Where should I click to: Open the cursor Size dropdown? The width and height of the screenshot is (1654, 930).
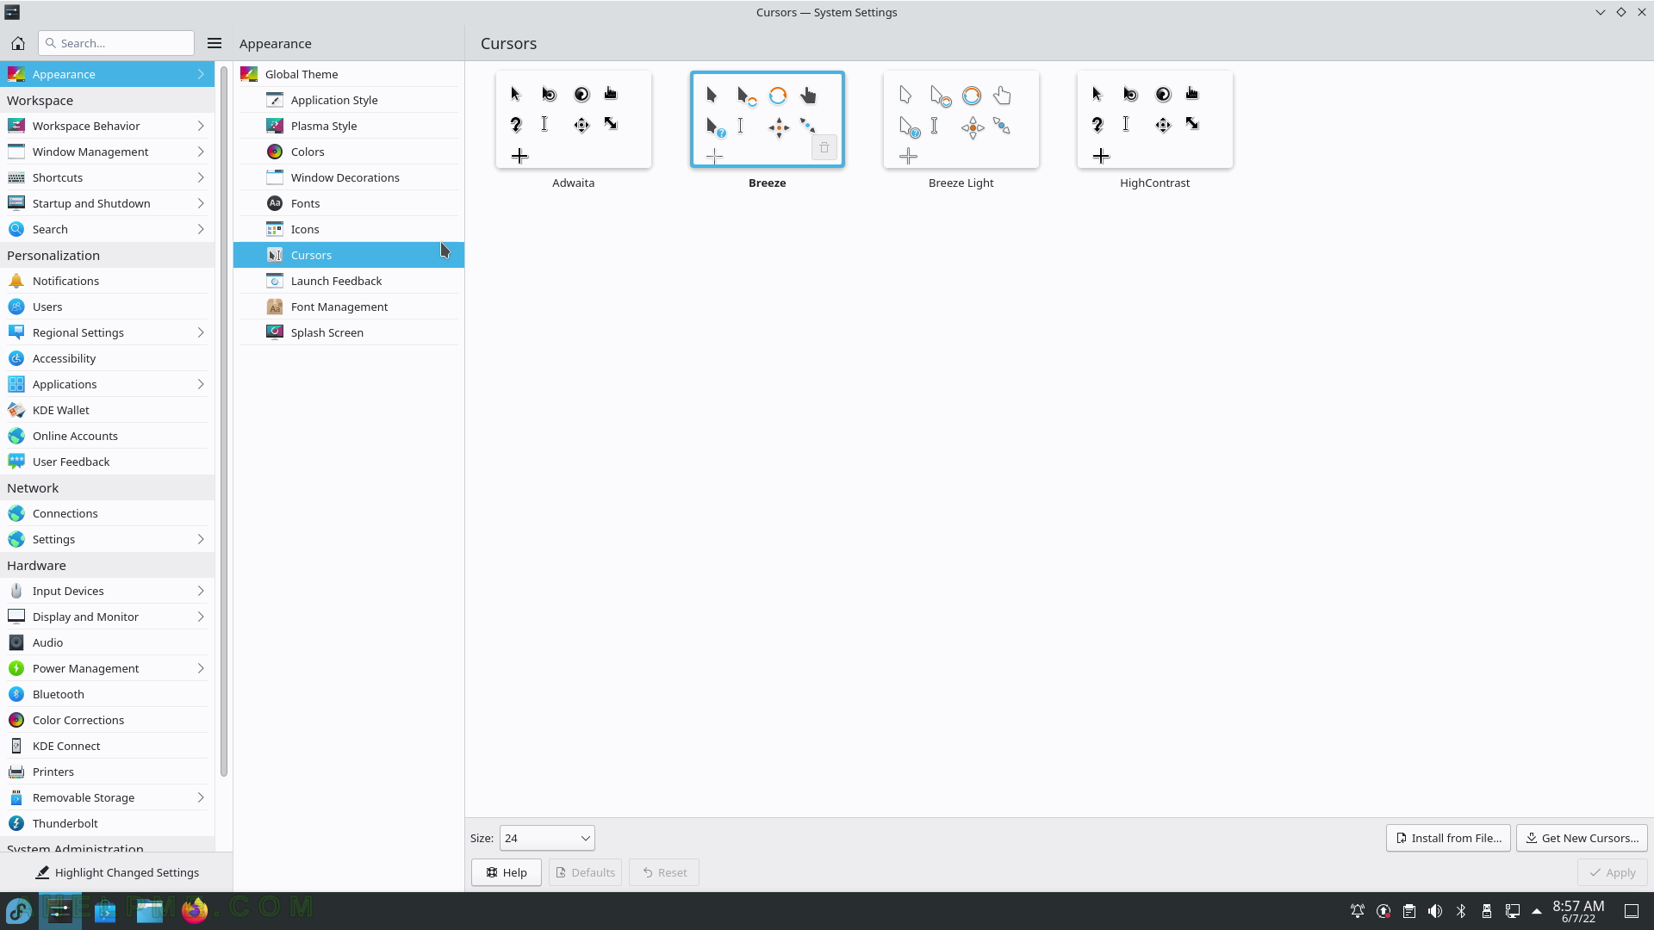(547, 838)
